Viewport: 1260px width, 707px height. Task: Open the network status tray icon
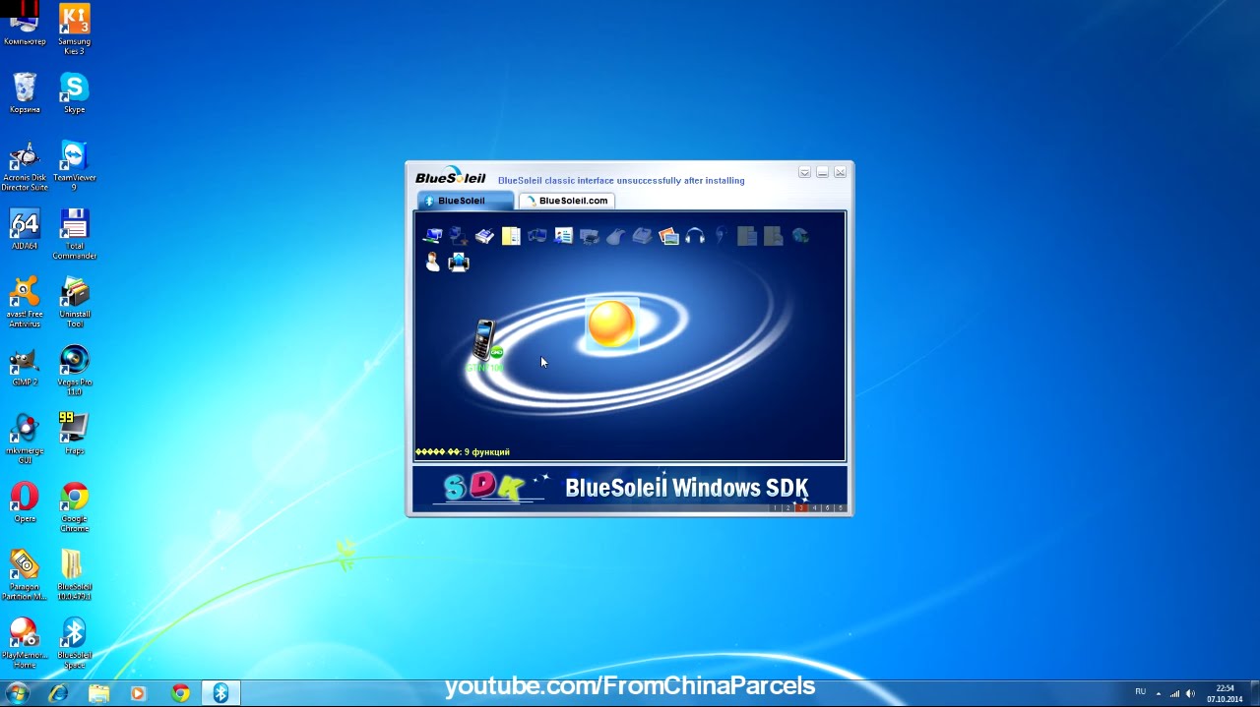pos(1173,693)
